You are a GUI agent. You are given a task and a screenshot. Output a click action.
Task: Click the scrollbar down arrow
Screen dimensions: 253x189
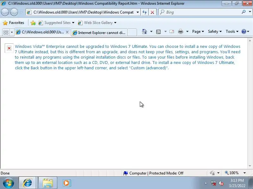[x=250, y=166]
